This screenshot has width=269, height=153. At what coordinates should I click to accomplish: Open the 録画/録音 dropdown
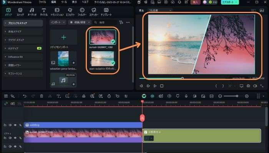point(80,22)
